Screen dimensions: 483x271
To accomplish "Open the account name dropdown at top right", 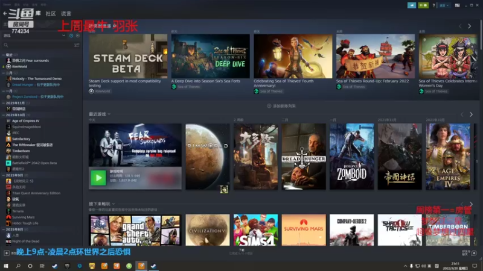I will coord(444,5).
